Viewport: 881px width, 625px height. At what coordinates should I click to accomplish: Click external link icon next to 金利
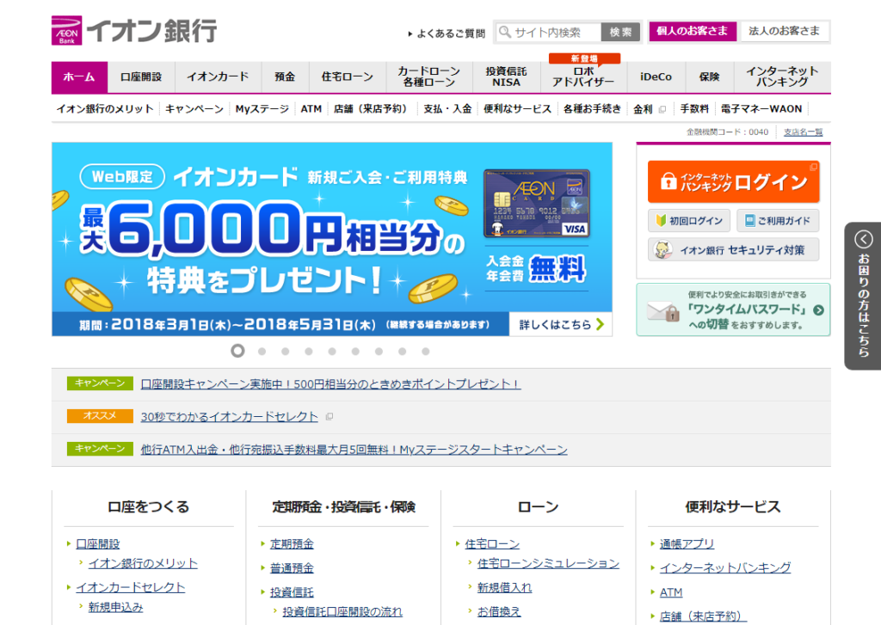click(662, 109)
